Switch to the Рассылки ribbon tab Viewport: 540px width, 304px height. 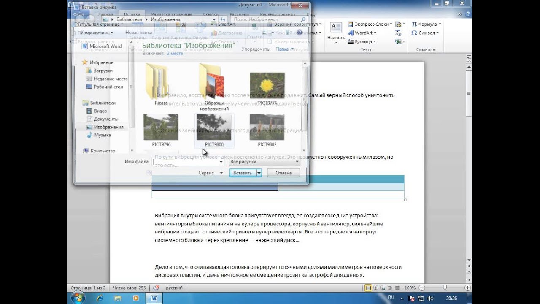pos(239,14)
